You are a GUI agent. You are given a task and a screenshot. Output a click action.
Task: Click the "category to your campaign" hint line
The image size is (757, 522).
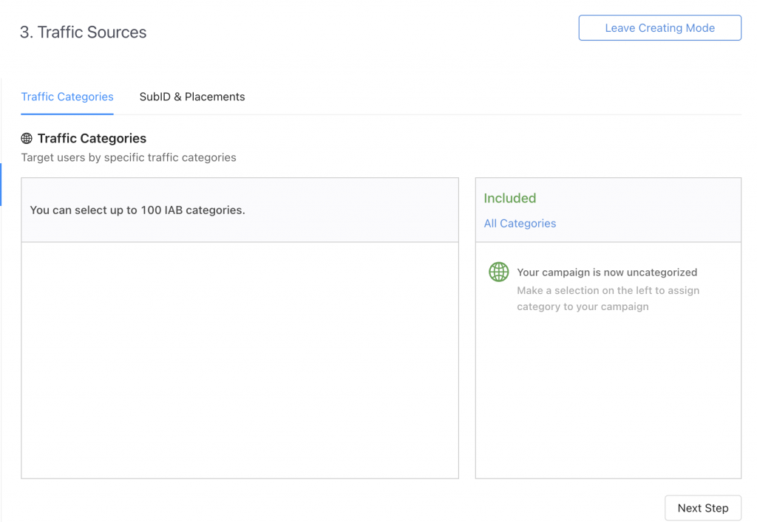click(x=583, y=306)
